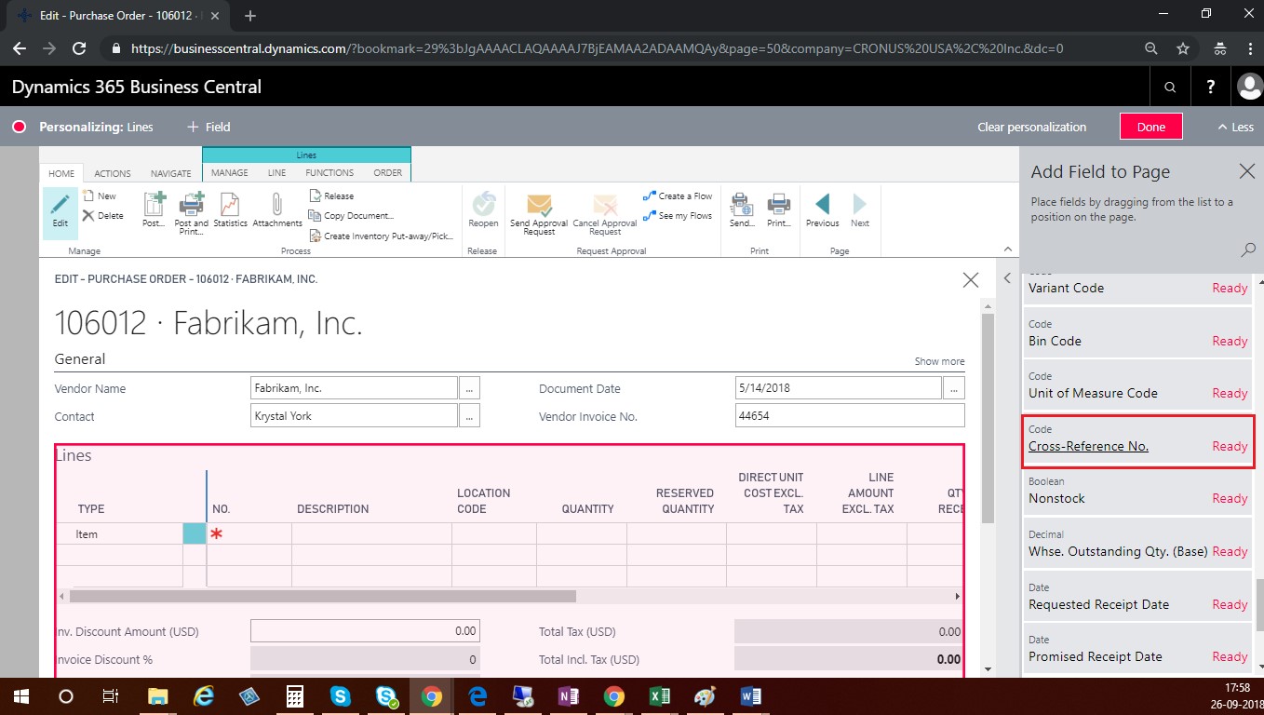The image size is (1264, 715).
Task: Open OneNote from the taskbar
Action: [568, 696]
